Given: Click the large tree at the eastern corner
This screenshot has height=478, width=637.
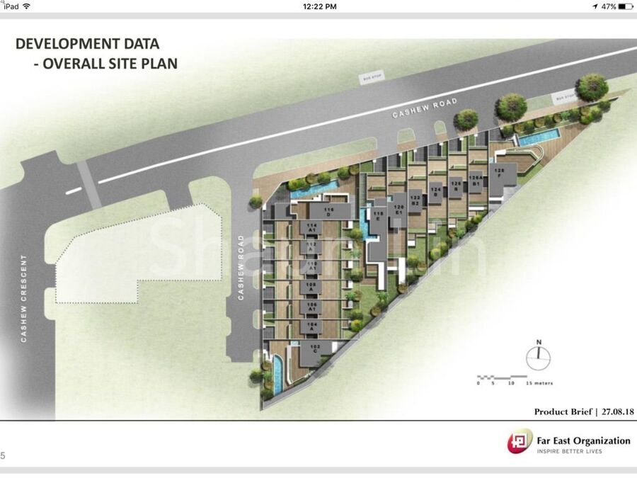Looking at the screenshot, I should coord(592,87).
